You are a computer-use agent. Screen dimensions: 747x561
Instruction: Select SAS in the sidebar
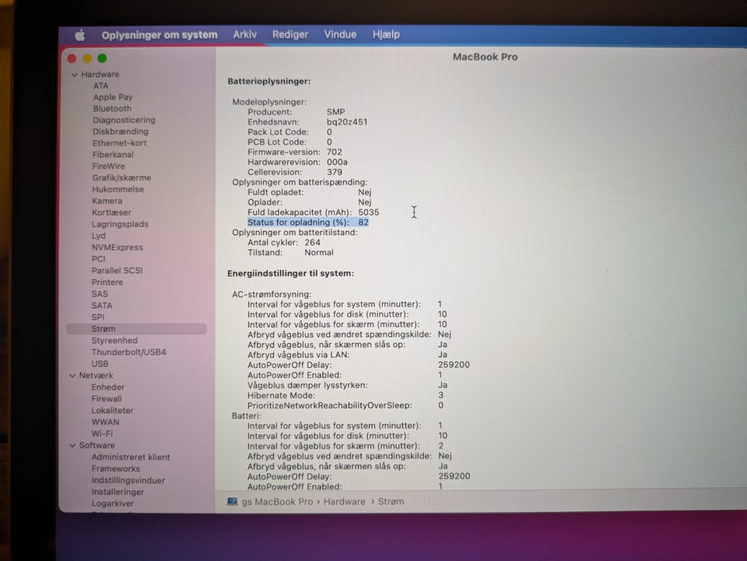[x=100, y=294]
